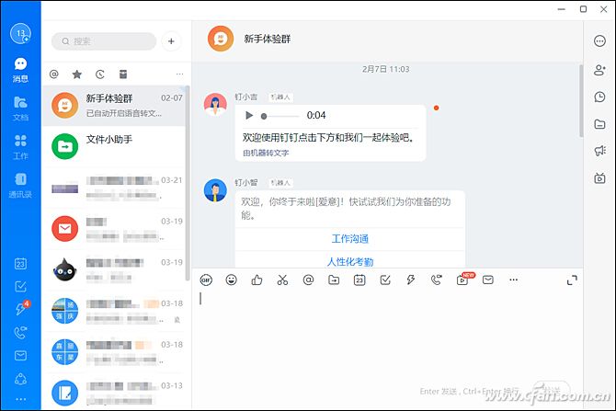The width and height of the screenshot is (616, 411).
Task: Click the voice message progress slider
Action: click(279, 116)
